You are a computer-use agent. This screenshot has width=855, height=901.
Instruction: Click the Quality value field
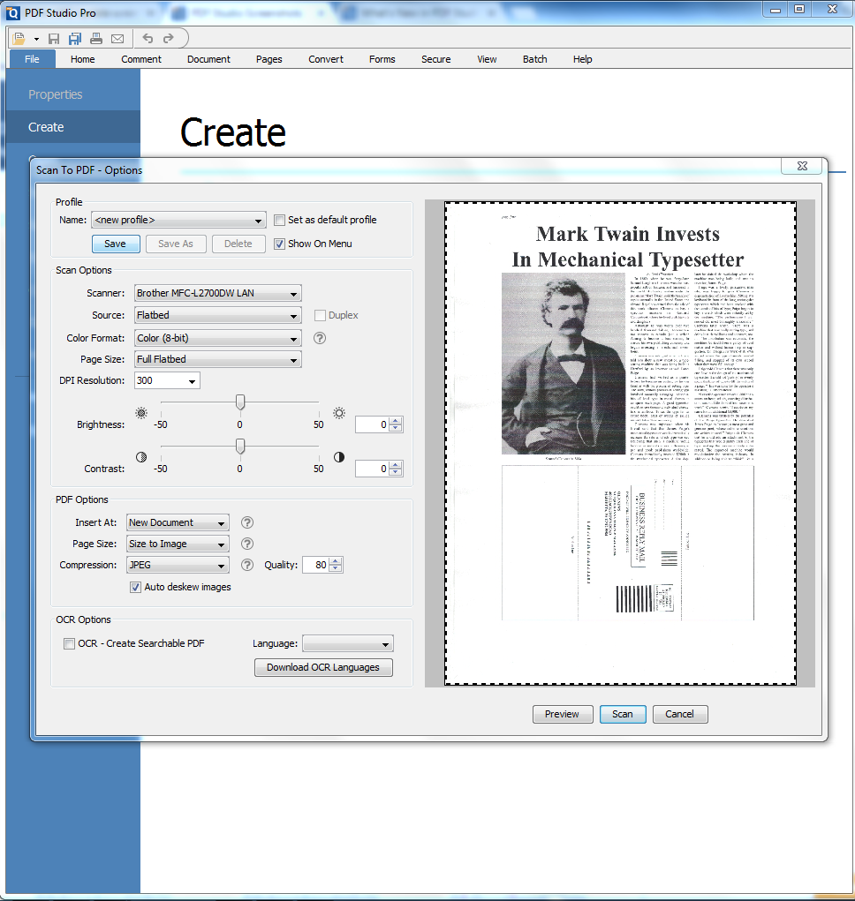tap(316, 565)
